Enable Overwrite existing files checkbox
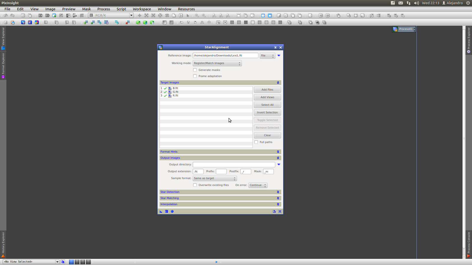Screen dimensions: 472x265 click(195, 185)
